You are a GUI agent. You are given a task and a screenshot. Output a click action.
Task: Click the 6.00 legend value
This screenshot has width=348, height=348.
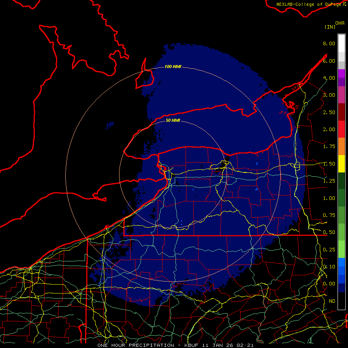(329, 61)
